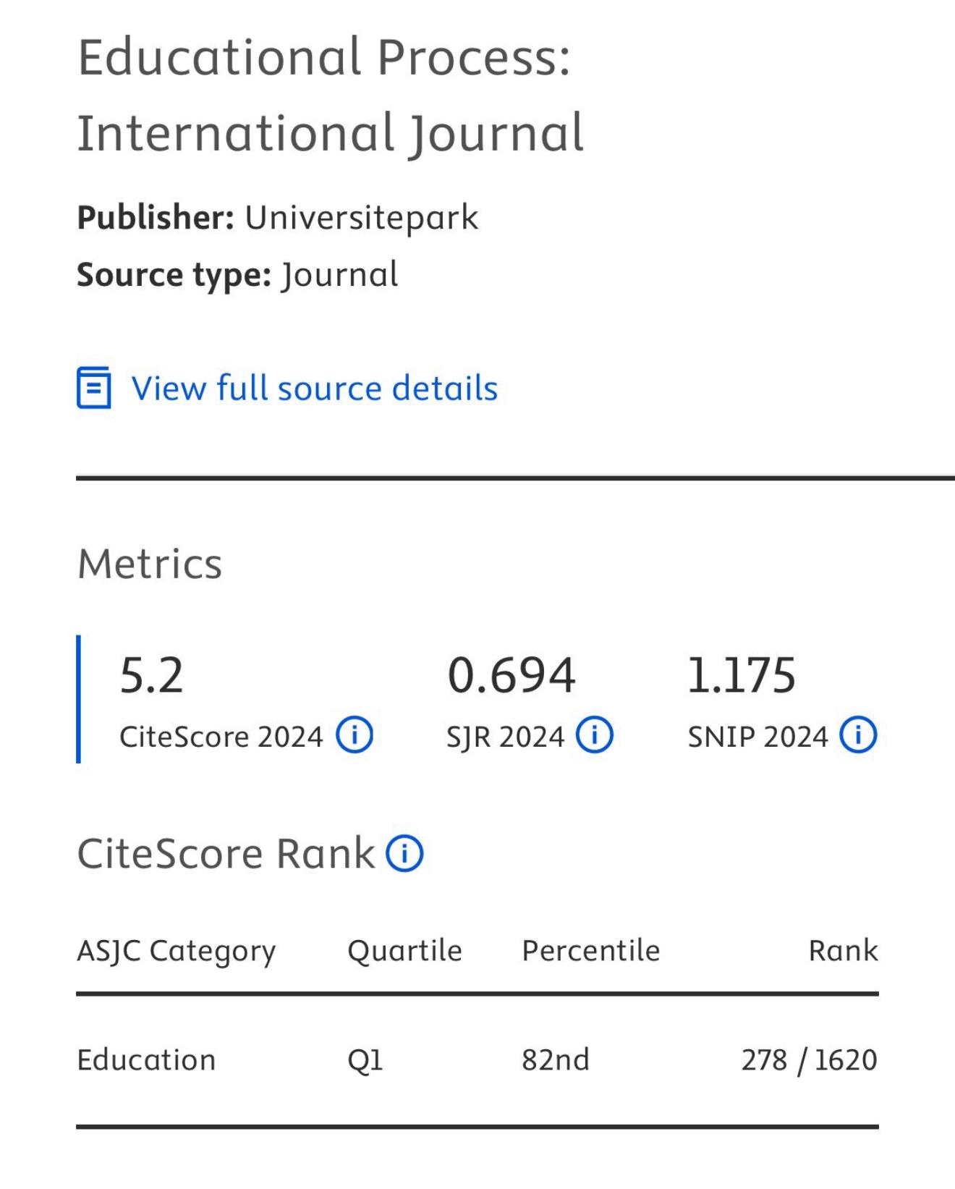Click the 278 / 1620 rank cell
This screenshot has width=955, height=1189.
[x=809, y=1060]
